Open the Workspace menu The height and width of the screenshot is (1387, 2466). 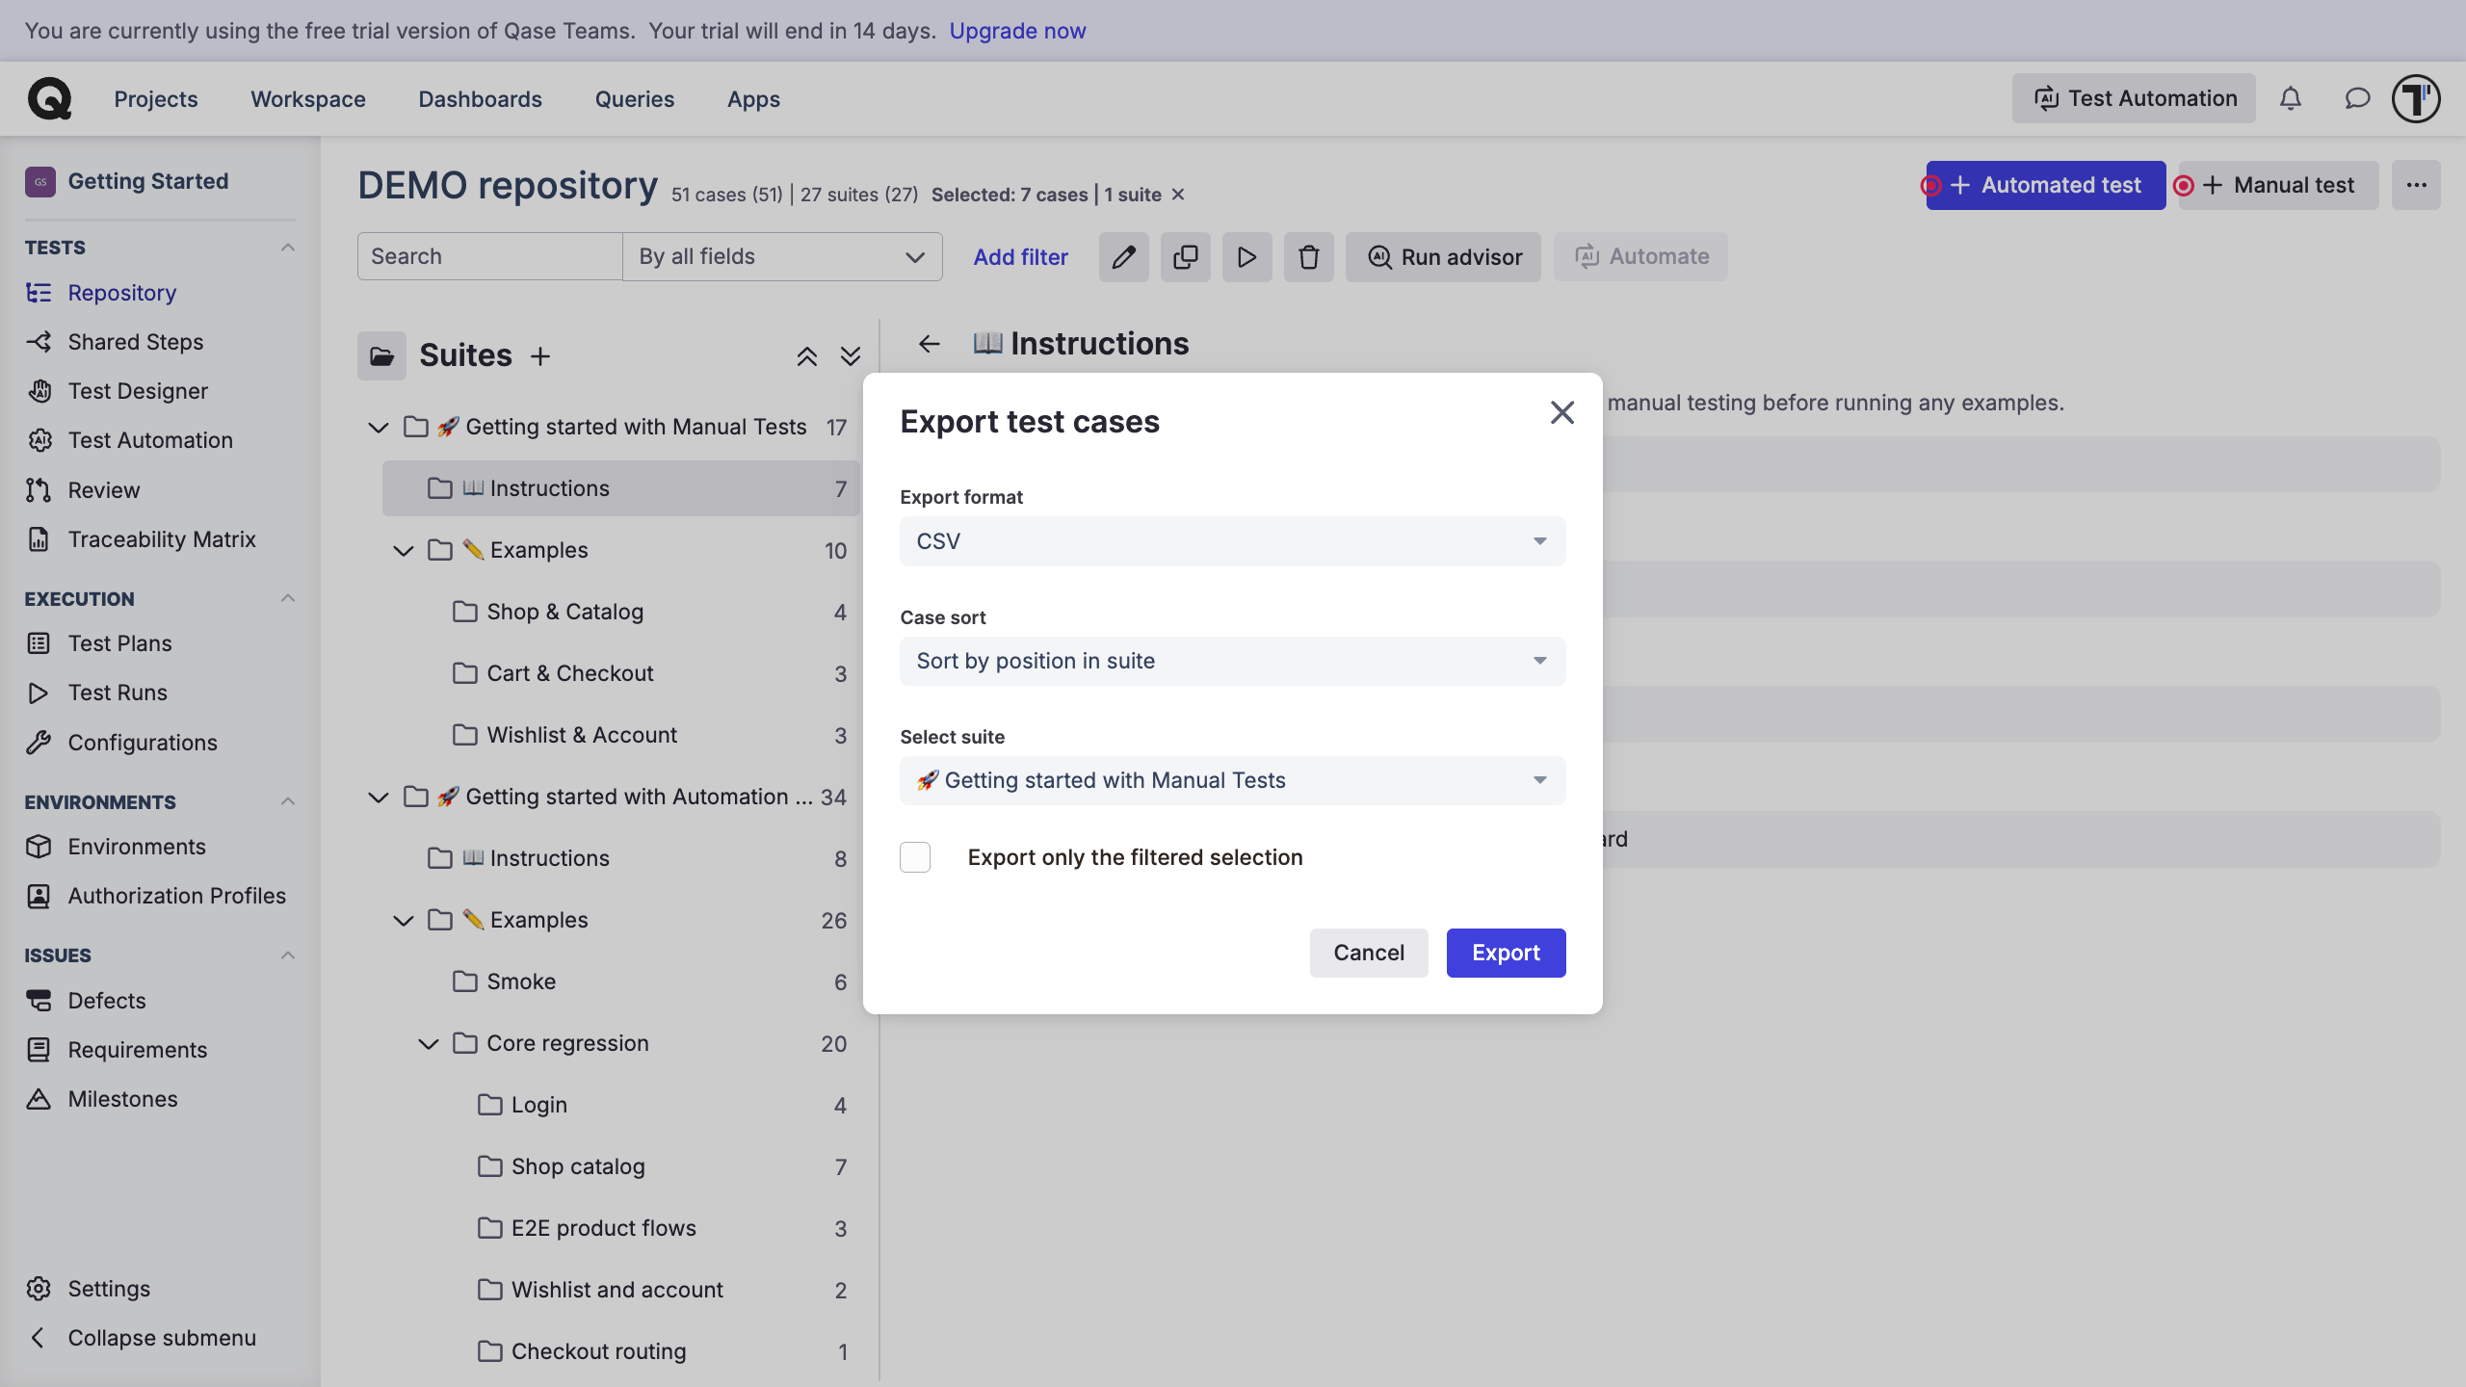308,99
